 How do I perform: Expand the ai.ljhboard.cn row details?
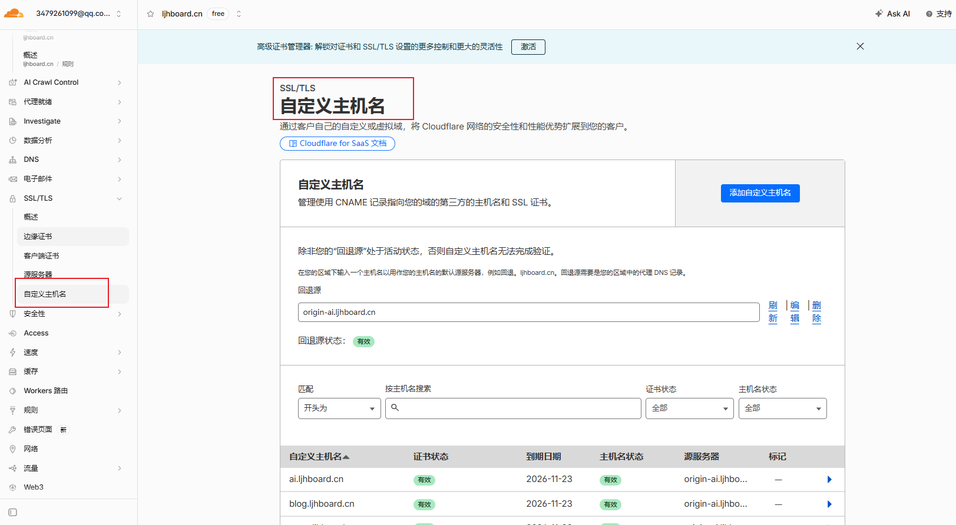pos(829,480)
